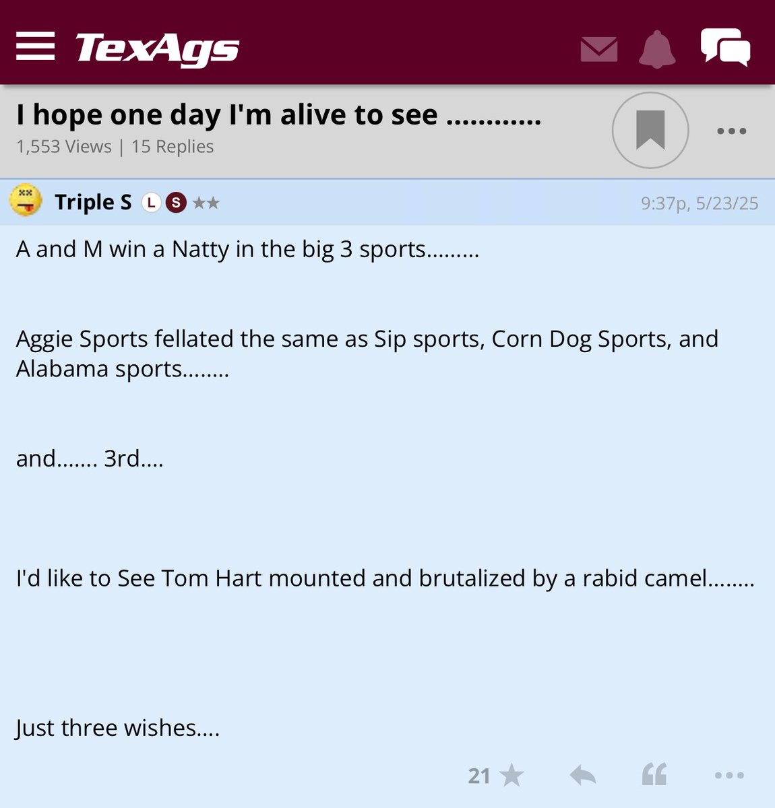Open the forum chat bubbles icon
The width and height of the screenshot is (775, 808).
point(725,47)
